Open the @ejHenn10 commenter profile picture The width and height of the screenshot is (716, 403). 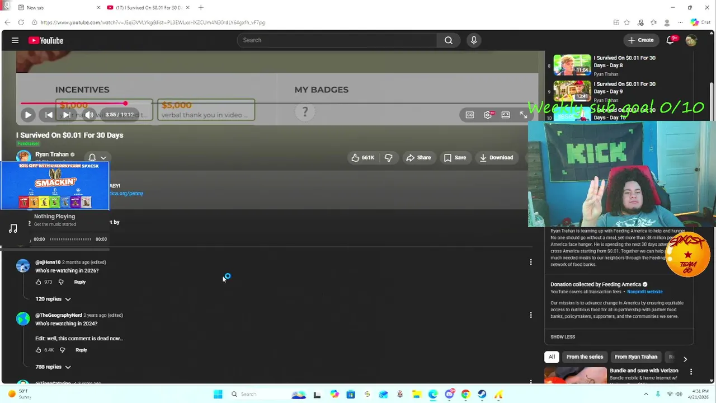[x=23, y=266]
